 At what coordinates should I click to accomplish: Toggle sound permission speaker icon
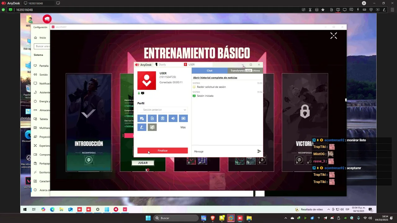pos(173,118)
